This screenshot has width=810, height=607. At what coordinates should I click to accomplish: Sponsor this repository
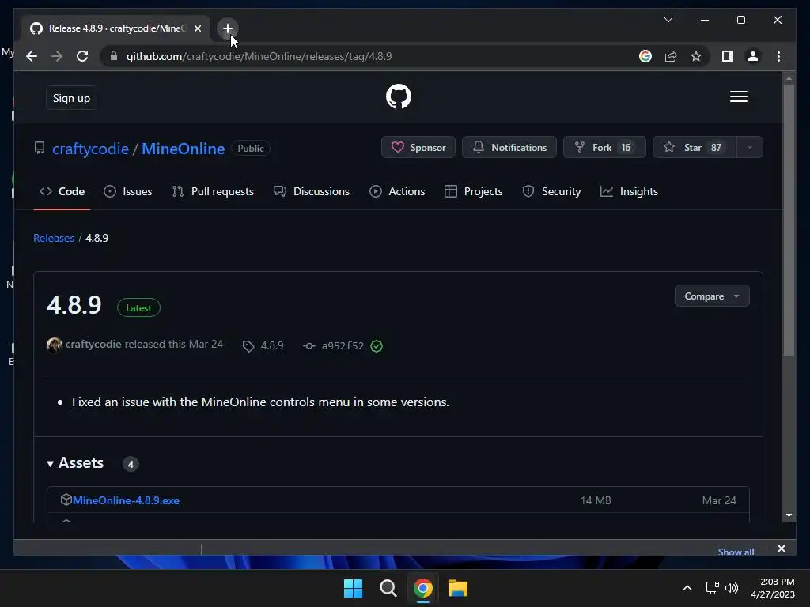pyautogui.click(x=418, y=147)
